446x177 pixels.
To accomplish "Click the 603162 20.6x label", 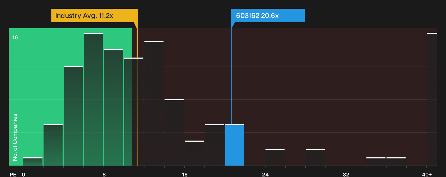I will click(268, 16).
